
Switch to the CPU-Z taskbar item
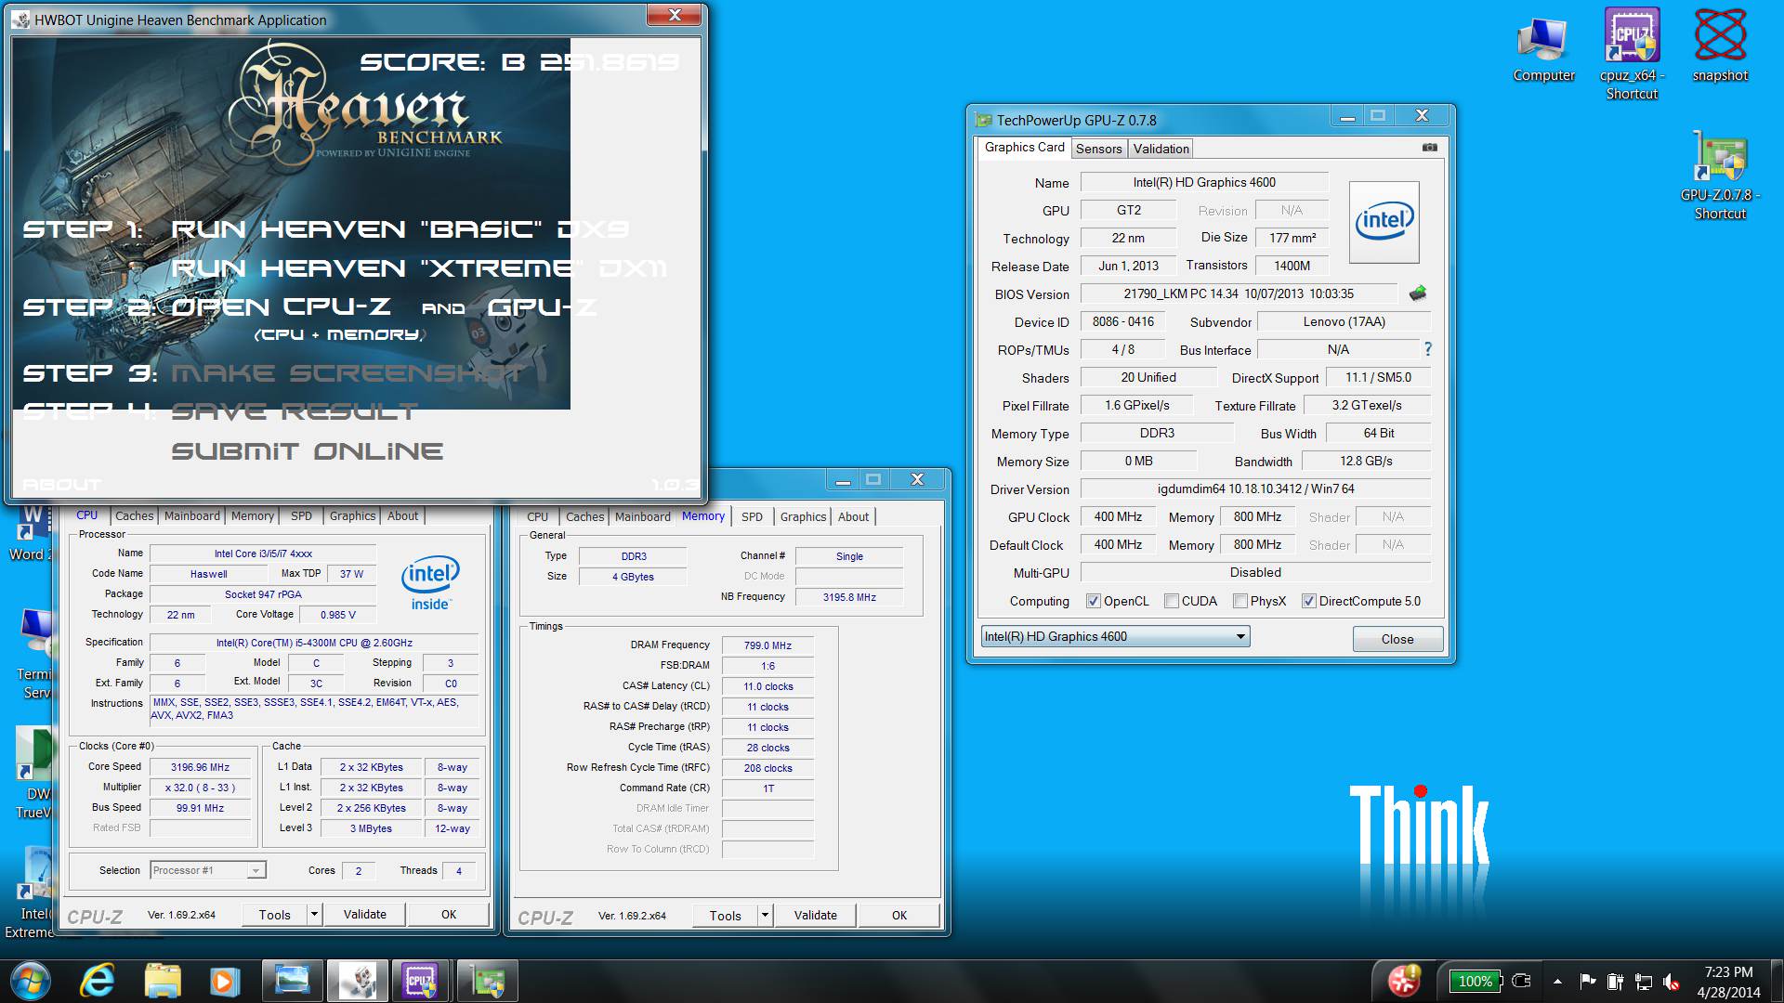421,981
